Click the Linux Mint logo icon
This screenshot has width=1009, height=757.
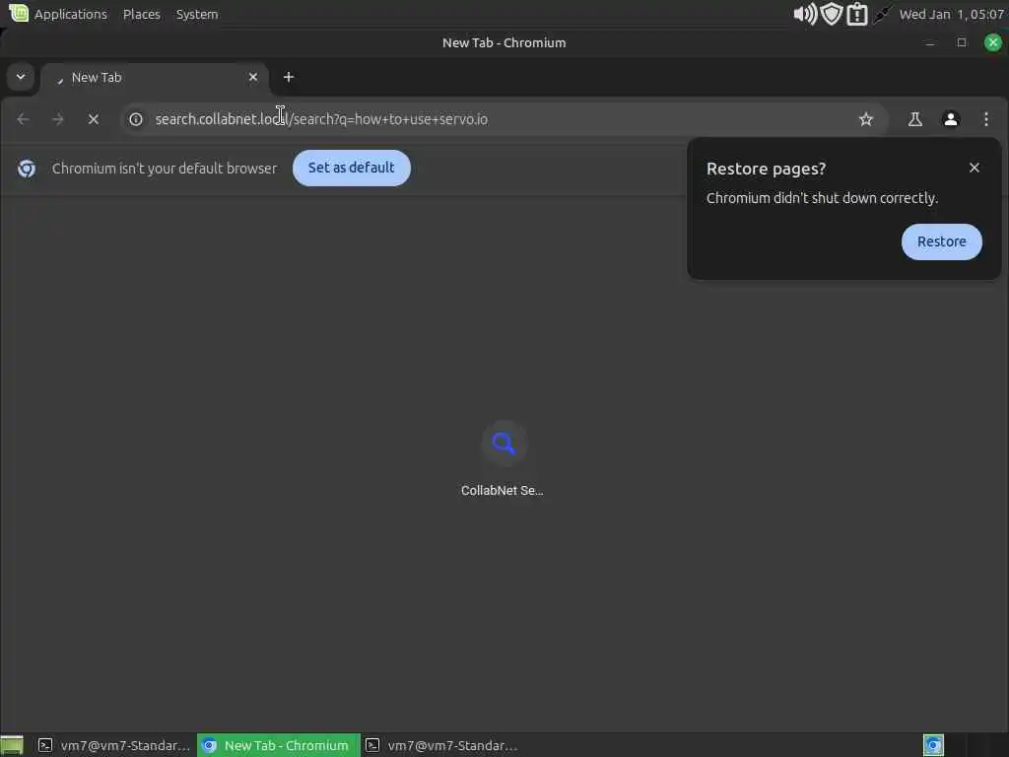click(19, 12)
